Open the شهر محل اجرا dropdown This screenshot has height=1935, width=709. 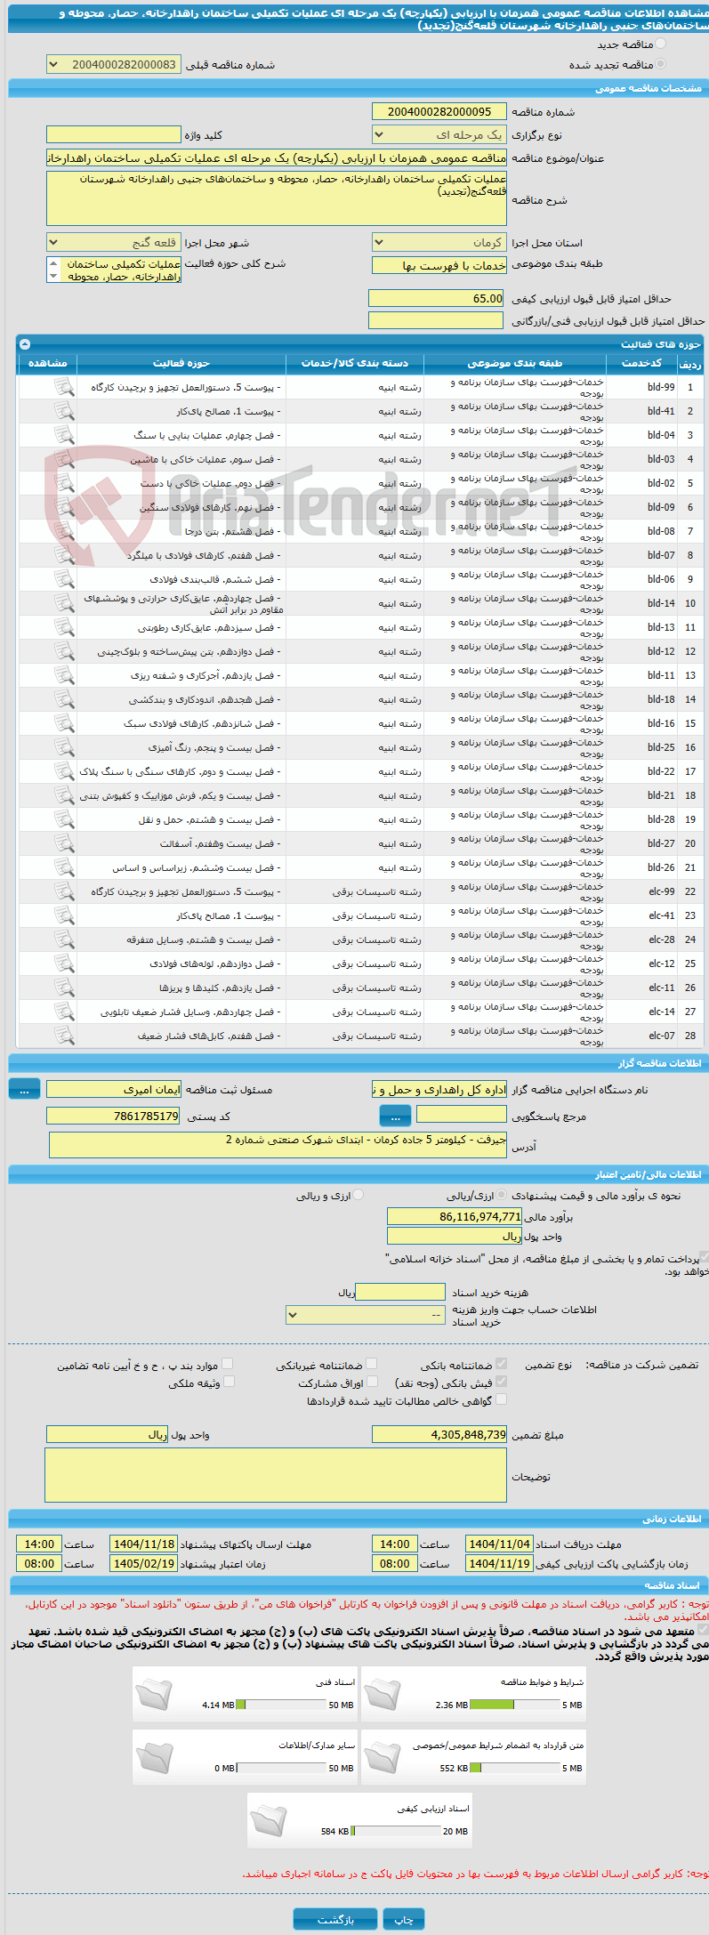point(114,243)
